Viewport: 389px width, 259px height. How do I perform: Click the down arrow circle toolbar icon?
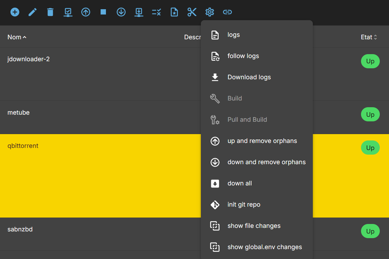[x=121, y=12]
